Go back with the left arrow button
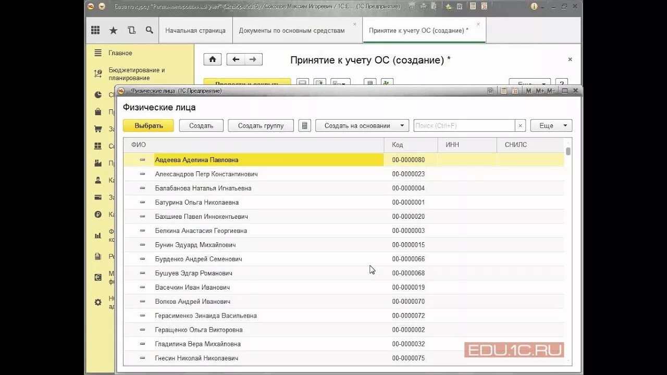667x375 pixels. [236, 59]
